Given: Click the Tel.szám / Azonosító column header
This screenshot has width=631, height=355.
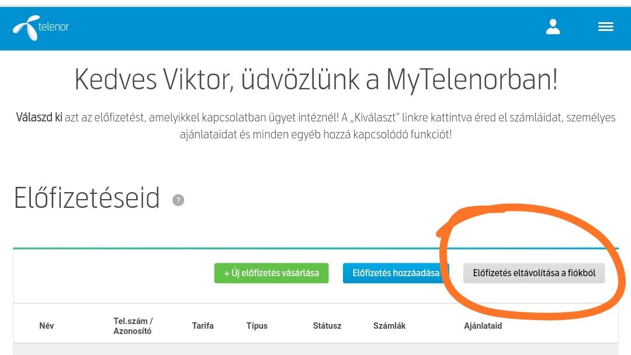Looking at the screenshot, I should 133,326.
